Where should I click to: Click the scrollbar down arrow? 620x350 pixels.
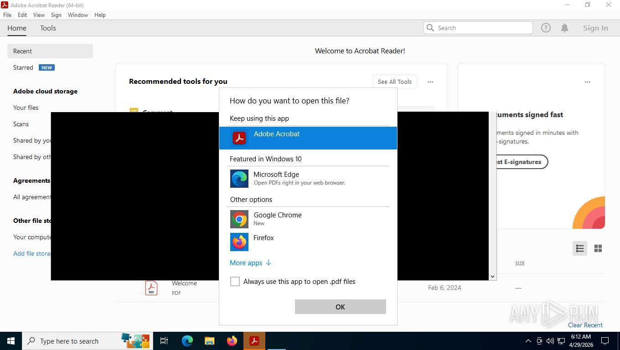492,276
